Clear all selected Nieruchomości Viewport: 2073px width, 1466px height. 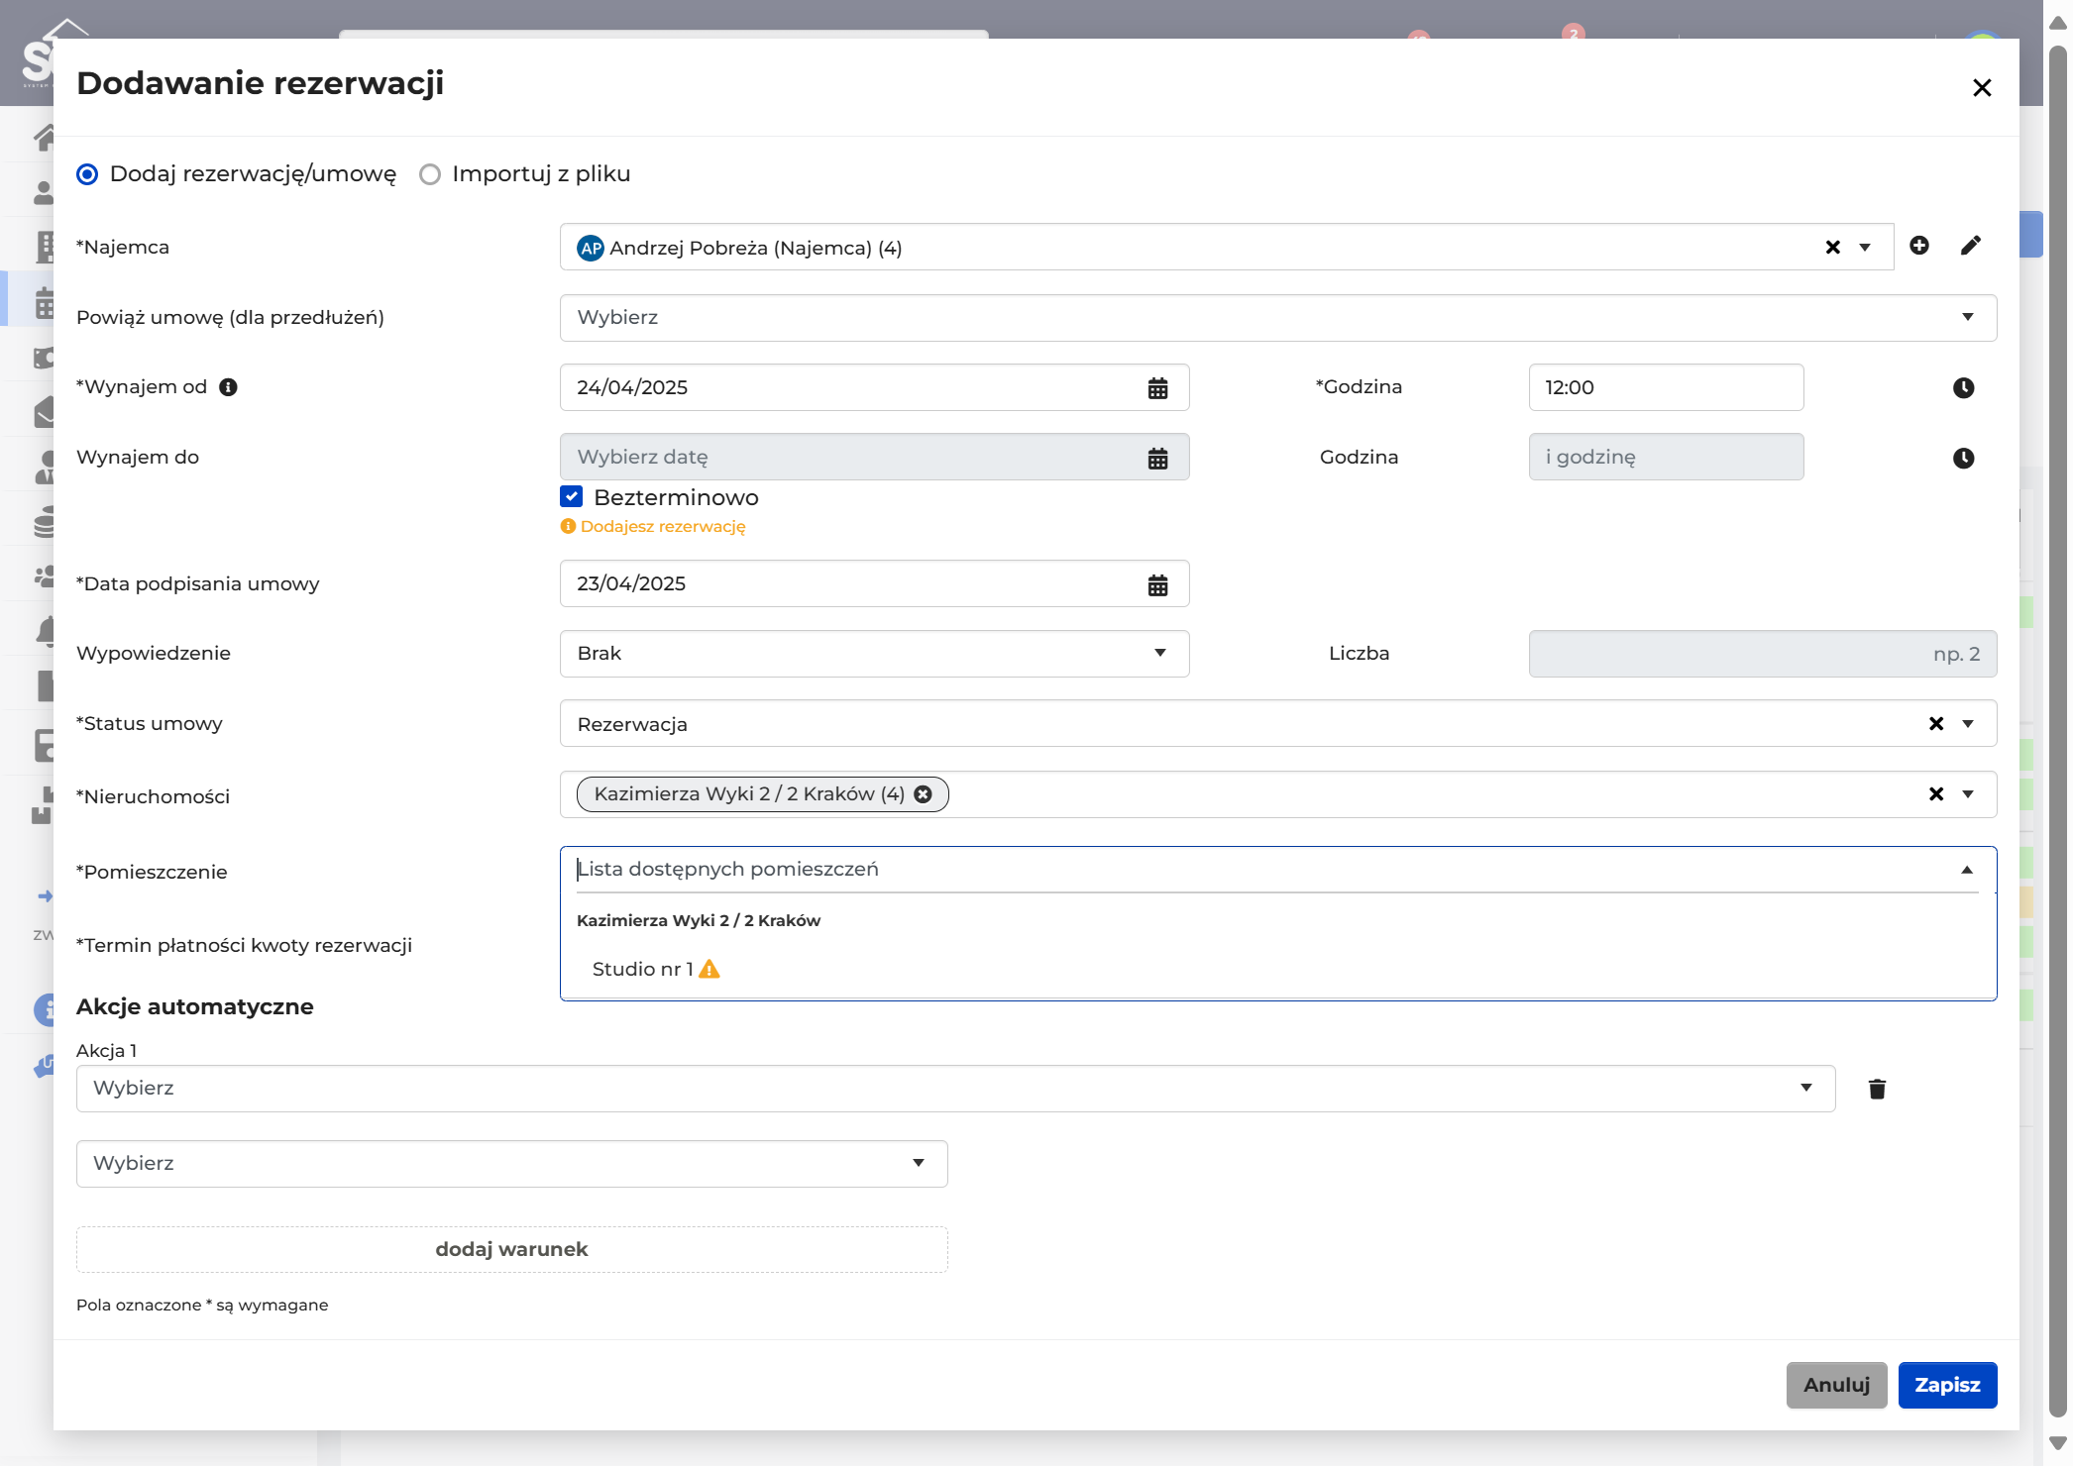[x=1935, y=794]
